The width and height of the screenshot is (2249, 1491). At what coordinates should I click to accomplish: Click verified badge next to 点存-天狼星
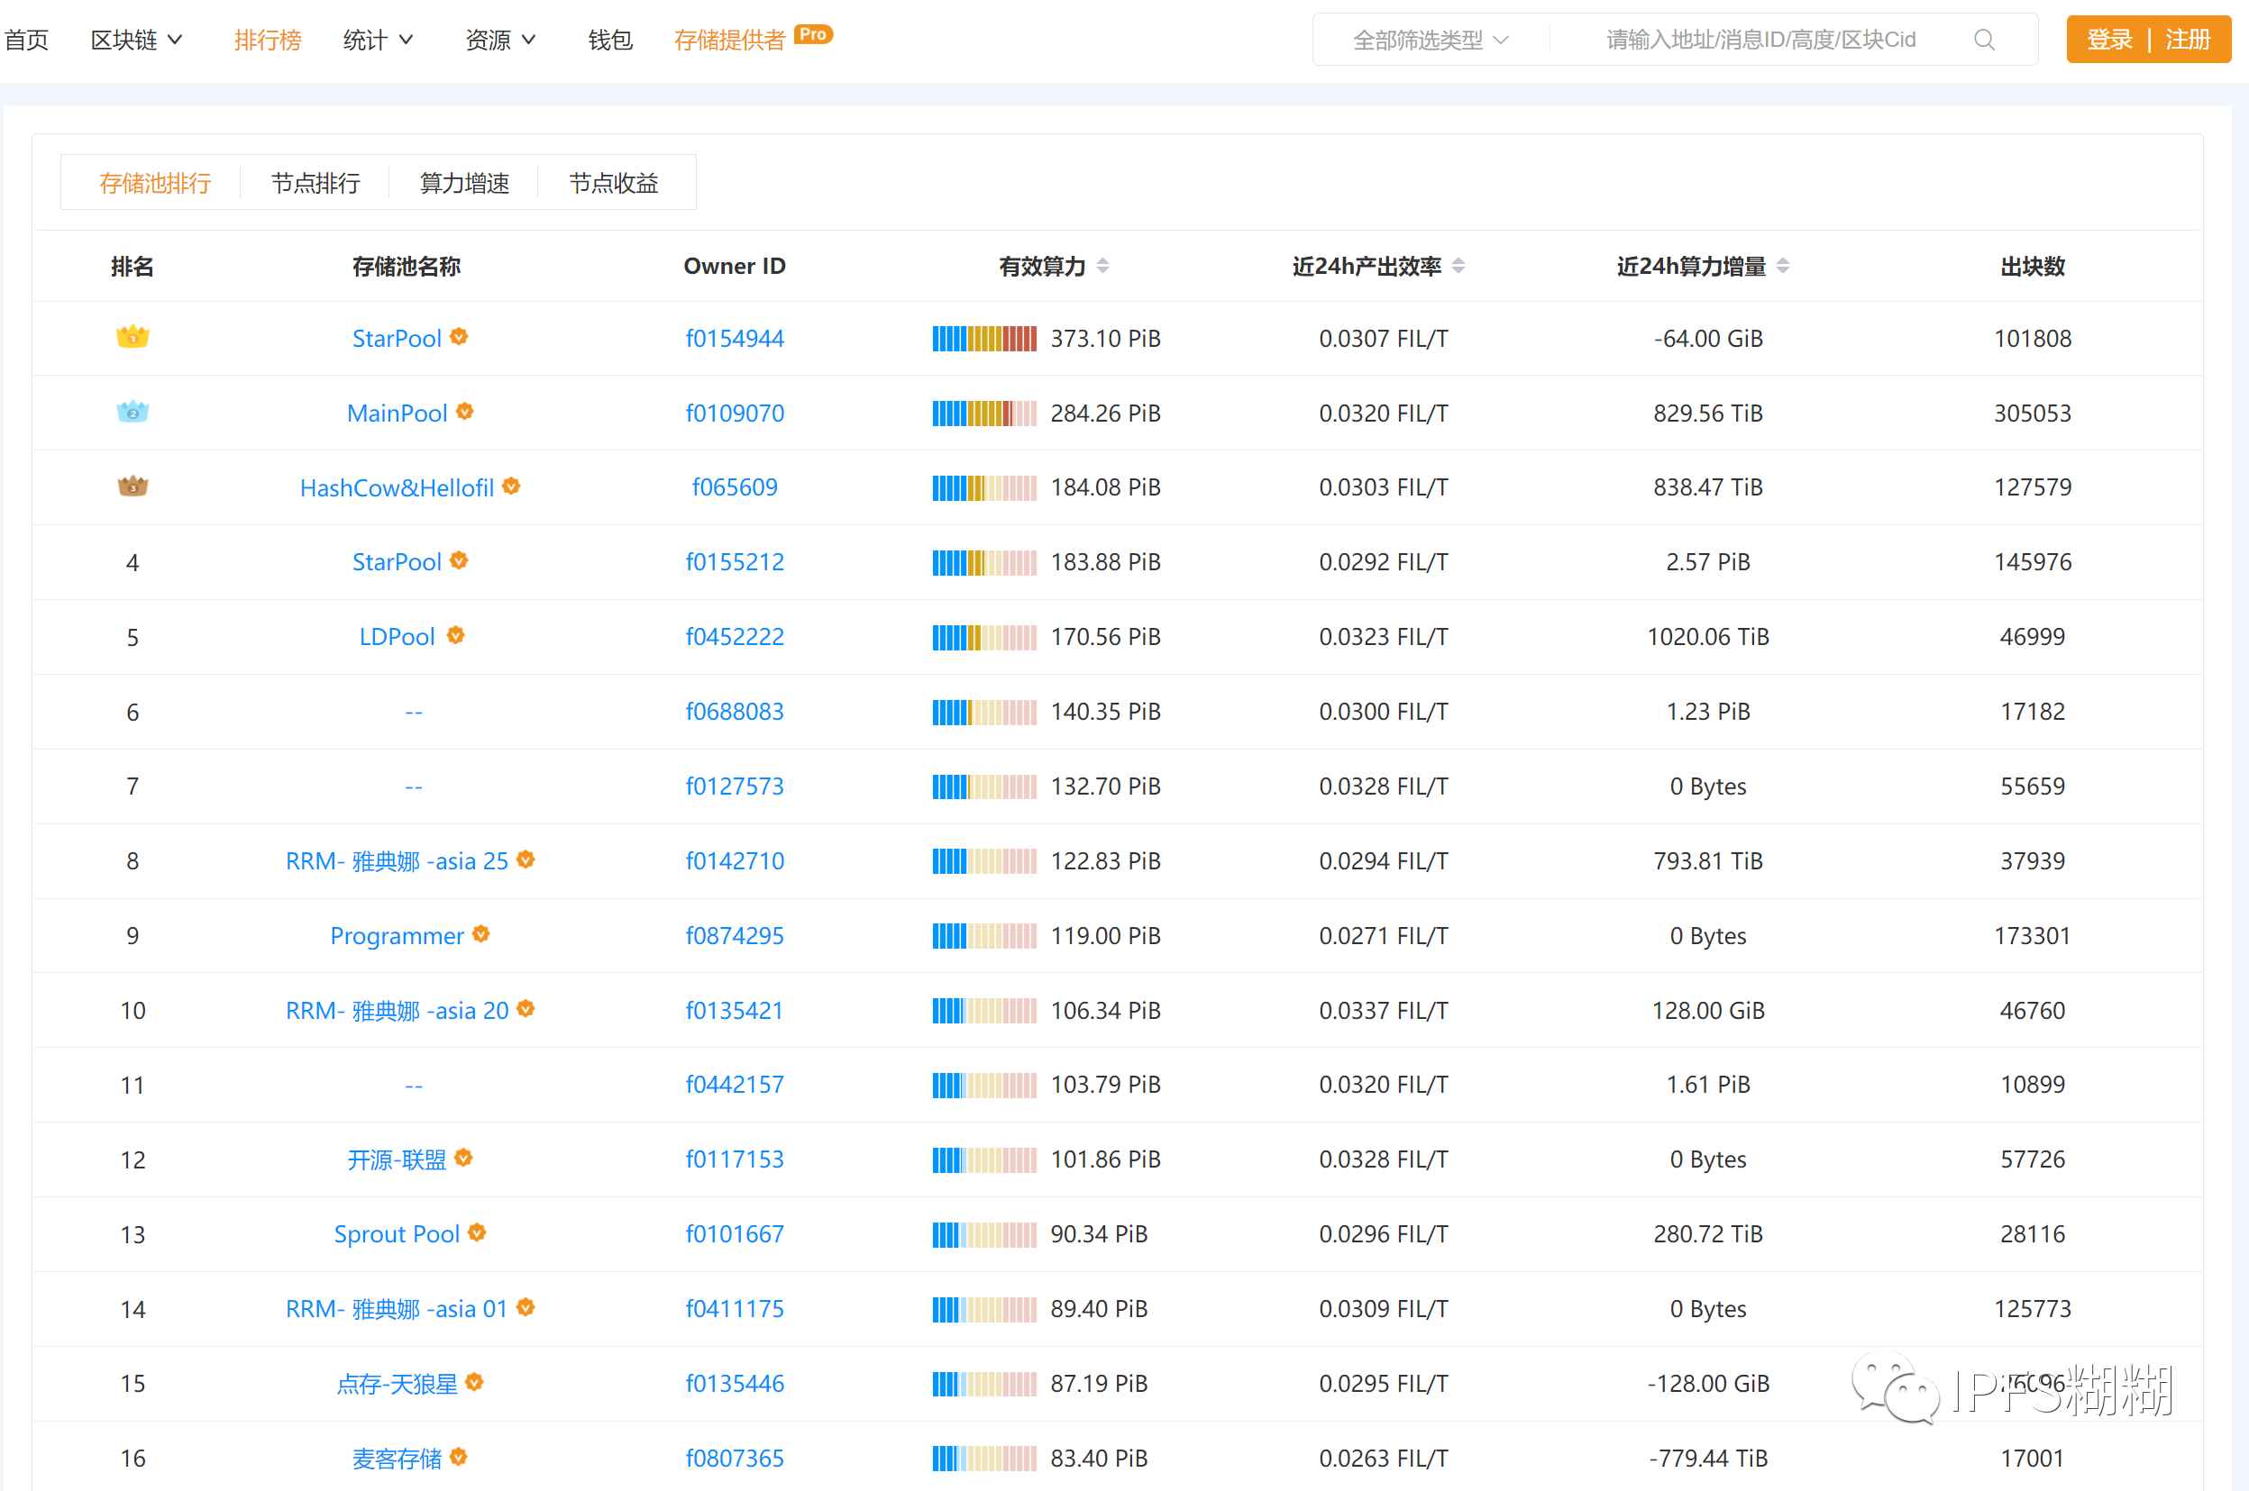475,1382
